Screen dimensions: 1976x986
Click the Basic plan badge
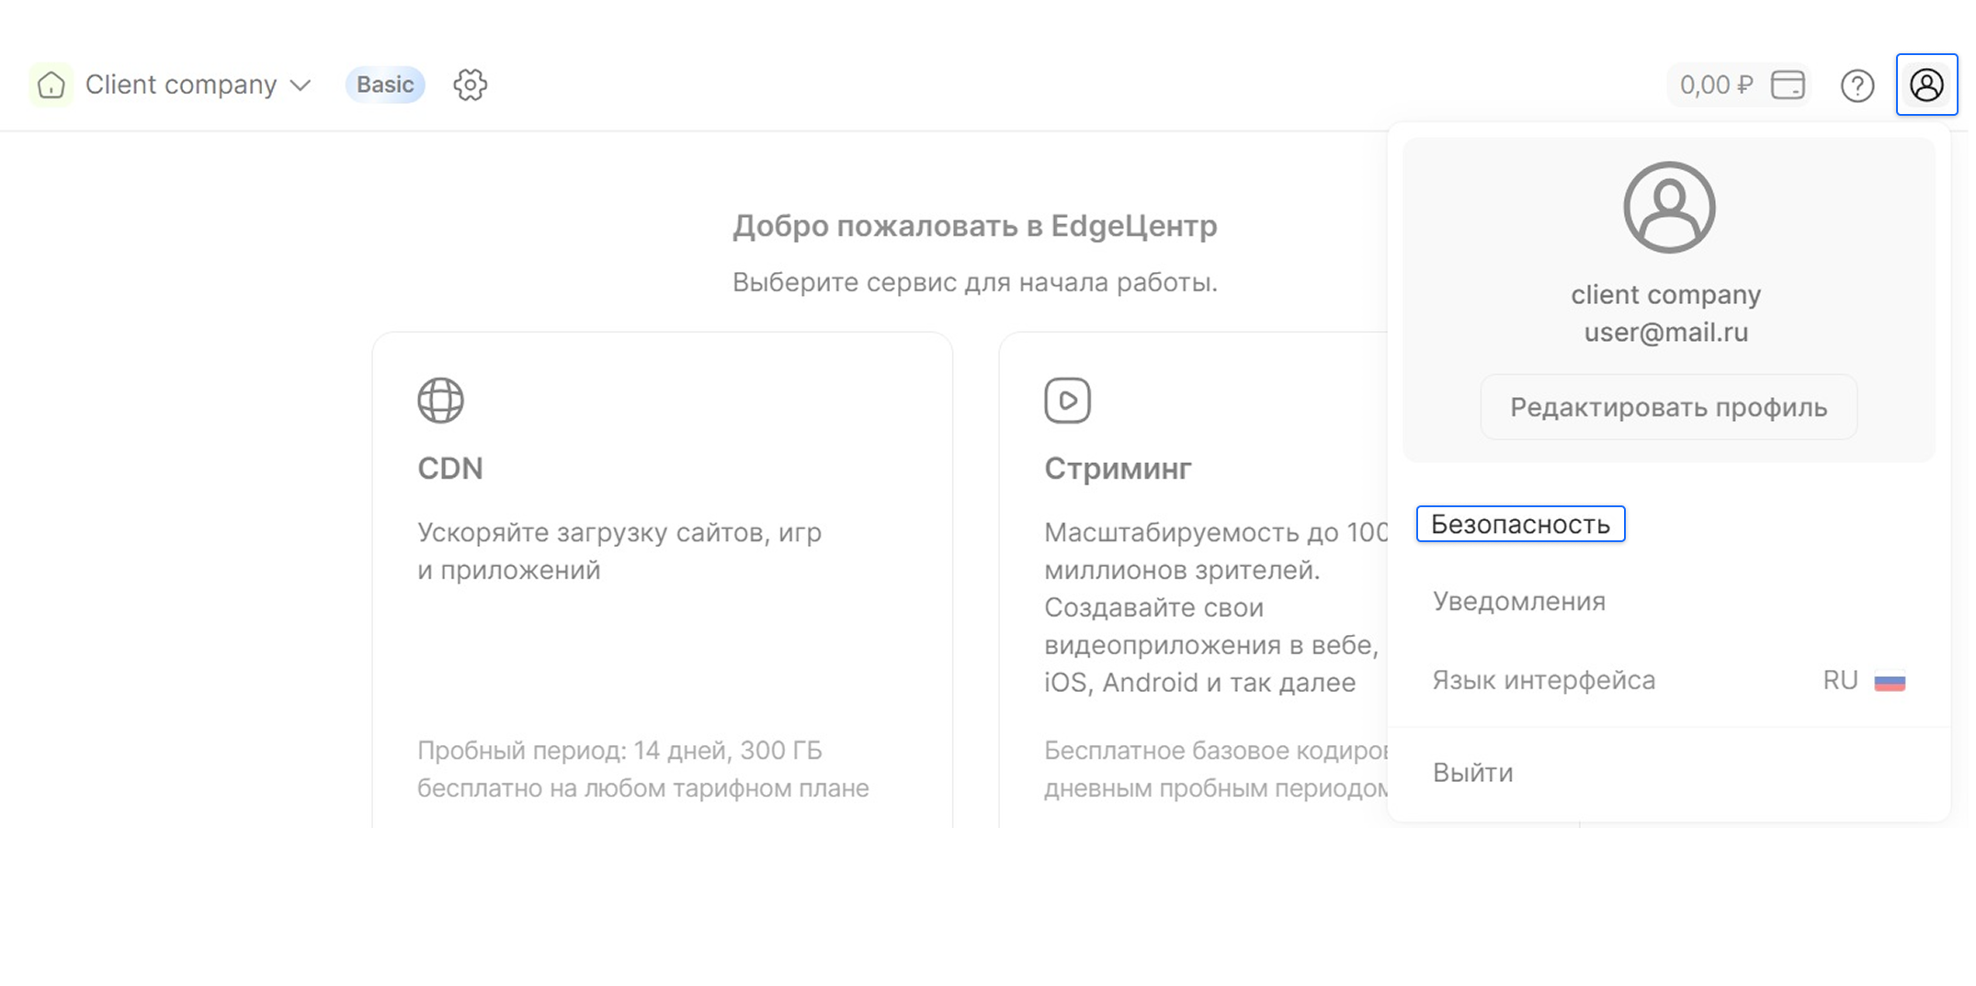click(385, 85)
